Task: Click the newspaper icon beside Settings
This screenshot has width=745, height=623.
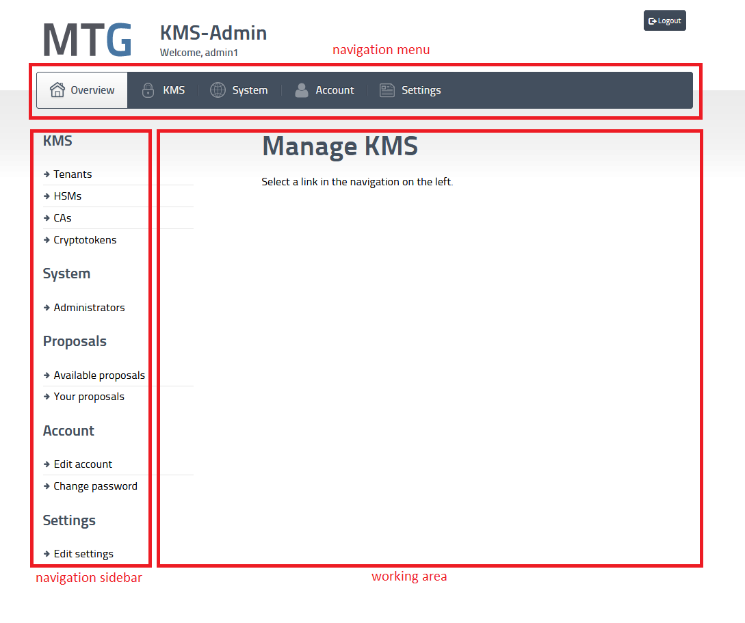Action: click(387, 90)
